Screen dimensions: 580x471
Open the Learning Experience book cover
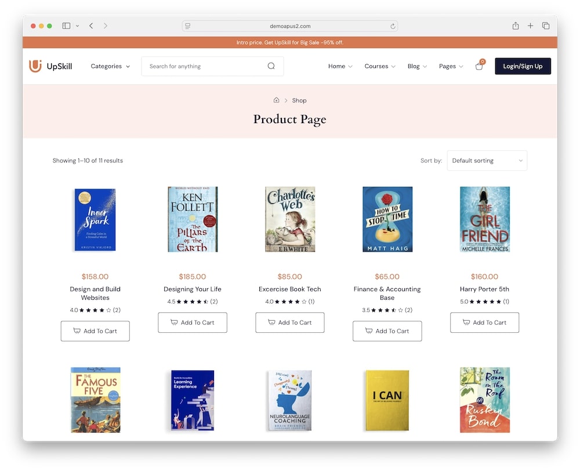(x=193, y=400)
